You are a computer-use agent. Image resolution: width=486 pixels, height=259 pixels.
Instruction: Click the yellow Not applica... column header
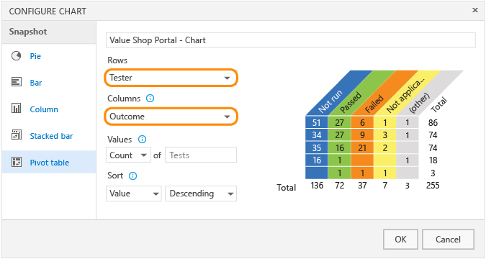click(x=407, y=93)
